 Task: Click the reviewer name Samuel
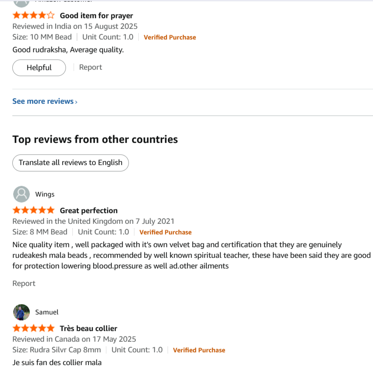pos(47,312)
